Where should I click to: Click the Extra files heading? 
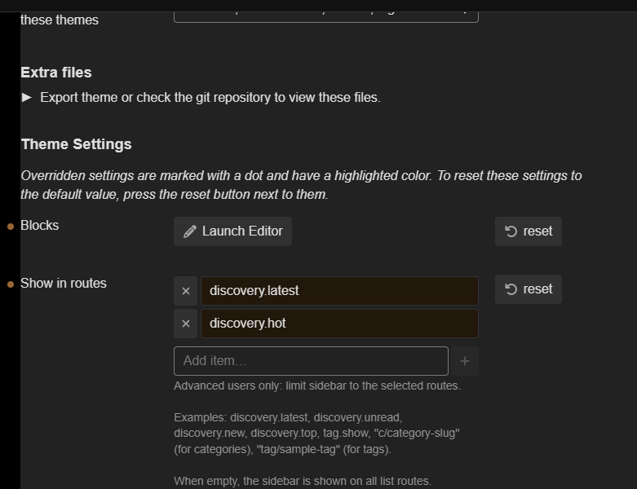tap(56, 73)
